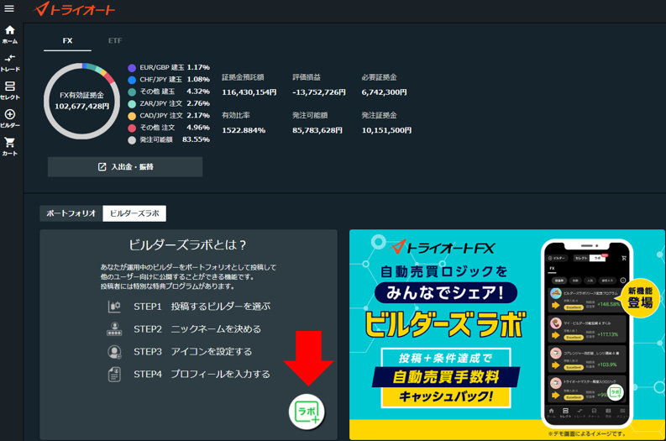The image size is (666, 441).
Task: Open ビルダー in the sidebar
Action: click(x=10, y=118)
